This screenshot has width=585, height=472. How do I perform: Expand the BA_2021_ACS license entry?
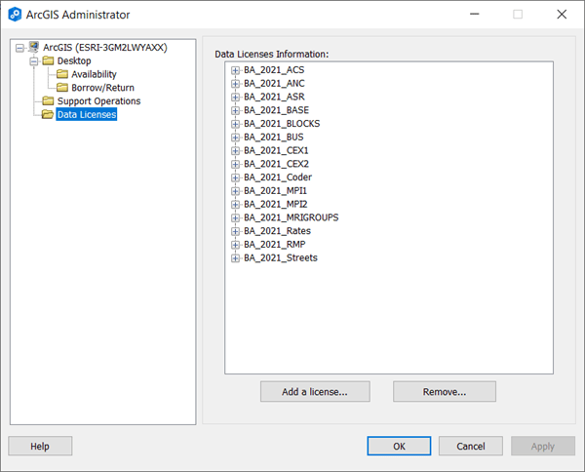coord(235,70)
